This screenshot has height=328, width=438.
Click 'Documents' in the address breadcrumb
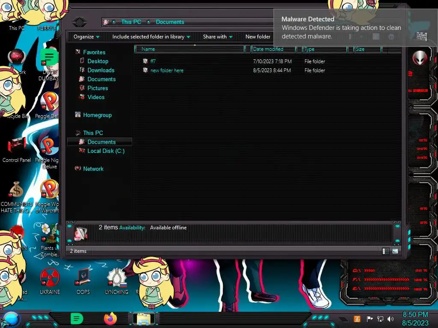[x=170, y=22]
